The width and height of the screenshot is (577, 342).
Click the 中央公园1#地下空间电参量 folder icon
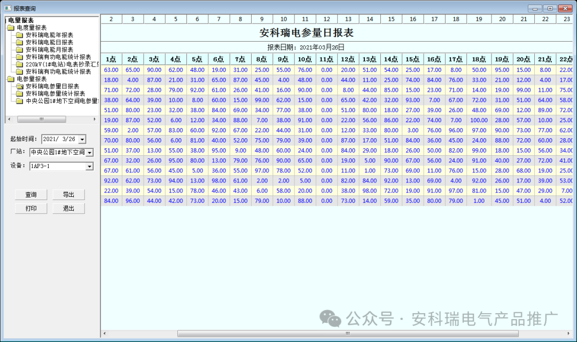point(19,100)
